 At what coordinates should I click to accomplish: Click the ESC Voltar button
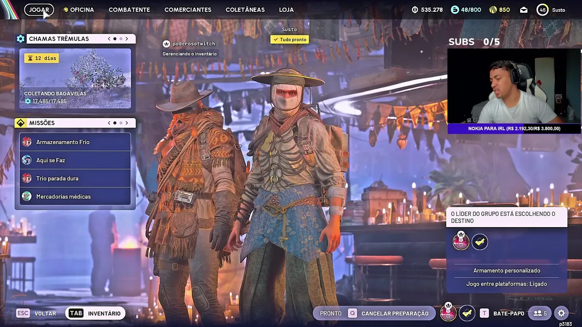click(36, 313)
